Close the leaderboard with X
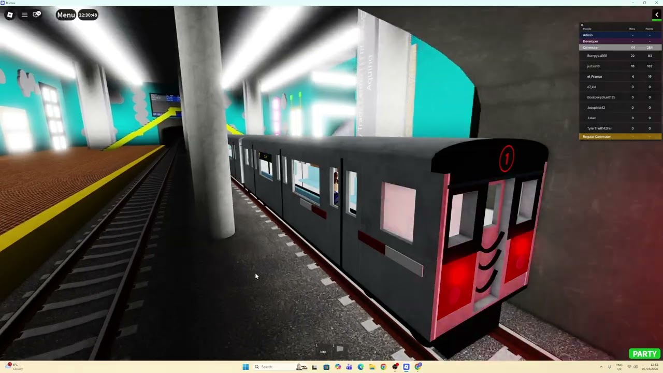This screenshot has height=373, width=663. coord(582,25)
